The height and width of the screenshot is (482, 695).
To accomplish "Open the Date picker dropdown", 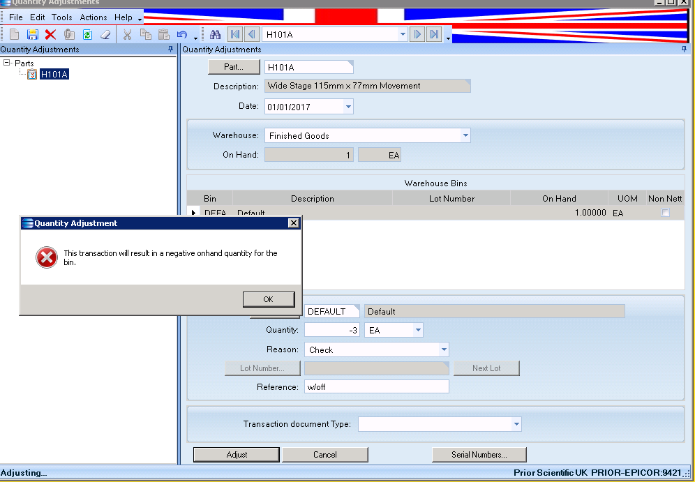I will (348, 106).
